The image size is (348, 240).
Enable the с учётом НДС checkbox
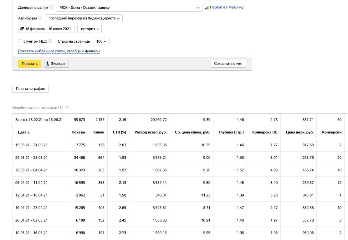point(20,41)
